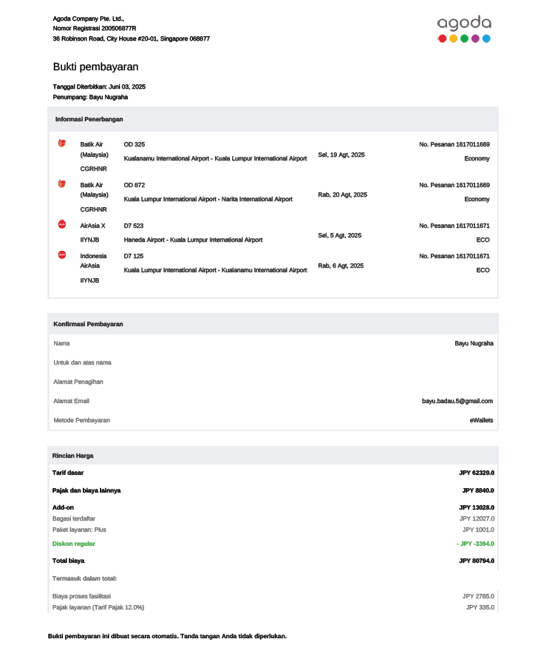
Task: Click the Batik Air icon beside flight OD 325
Action: point(61,143)
